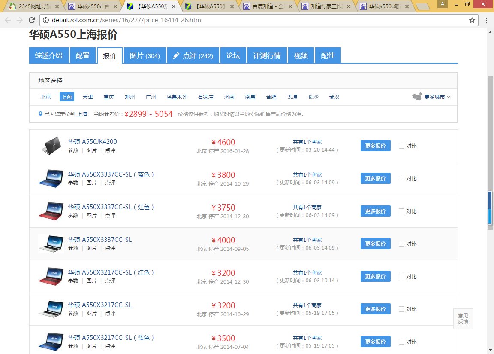The image size is (494, 354).
Task: Click 更多报价 for A550JK4200
Action: click(x=375, y=146)
